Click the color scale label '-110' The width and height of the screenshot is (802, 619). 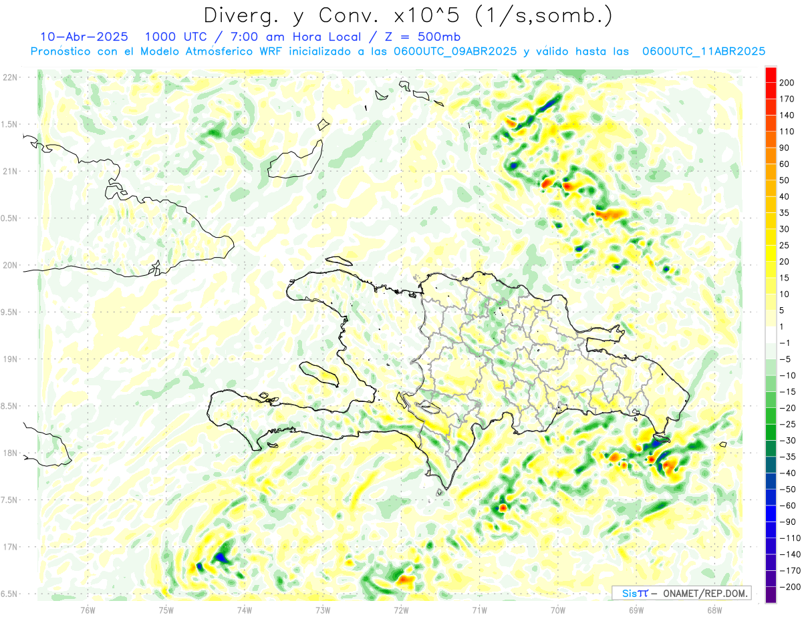coord(789,538)
